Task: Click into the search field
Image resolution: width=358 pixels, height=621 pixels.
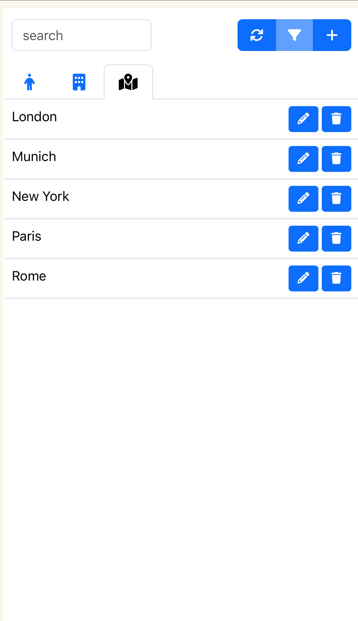Action: pyautogui.click(x=81, y=35)
